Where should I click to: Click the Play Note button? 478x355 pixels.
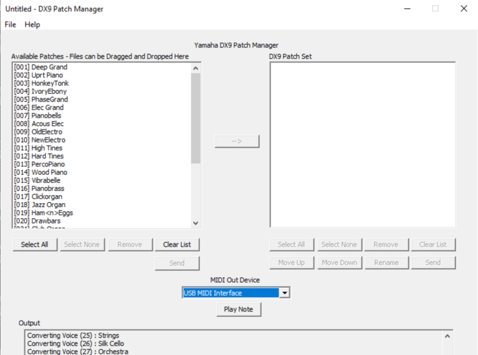[238, 309]
